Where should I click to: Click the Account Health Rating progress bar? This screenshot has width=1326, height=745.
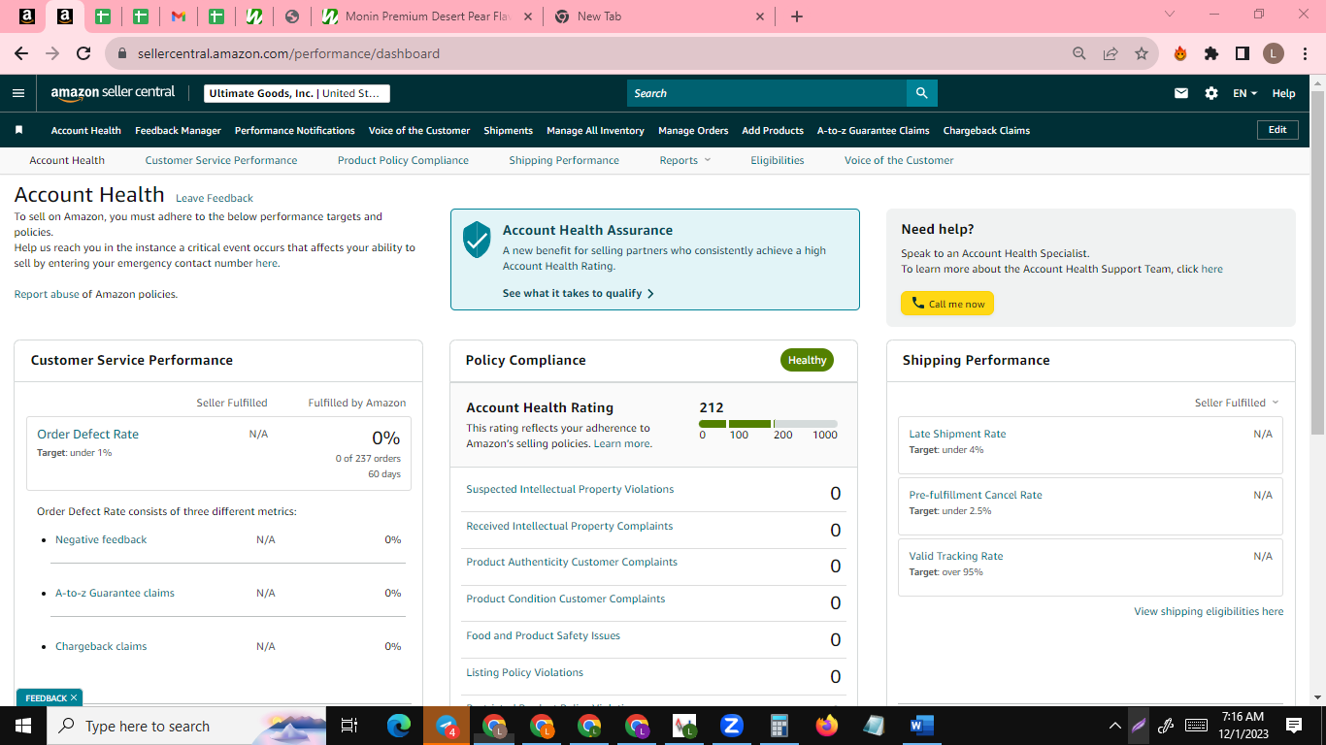coord(768,424)
